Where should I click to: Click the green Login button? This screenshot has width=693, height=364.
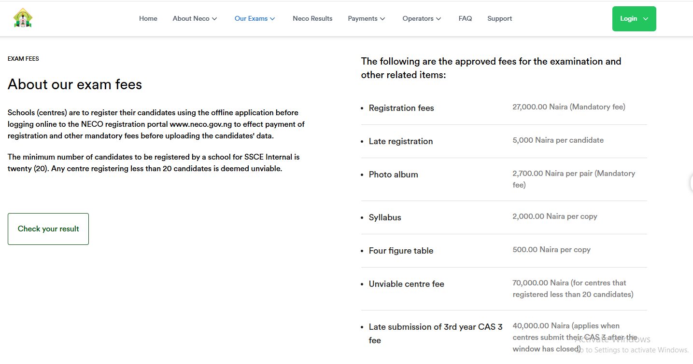(634, 19)
